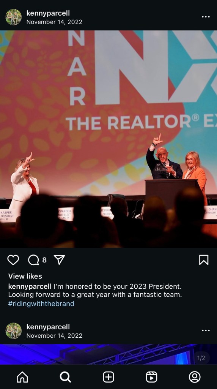Open more options on the second post

coord(206,330)
